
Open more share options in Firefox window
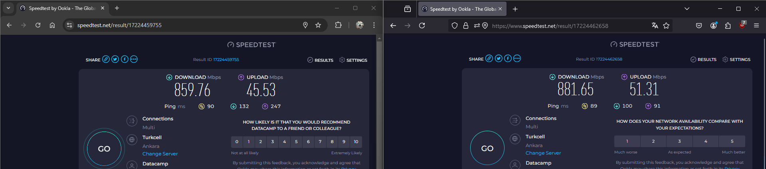pos(517,59)
